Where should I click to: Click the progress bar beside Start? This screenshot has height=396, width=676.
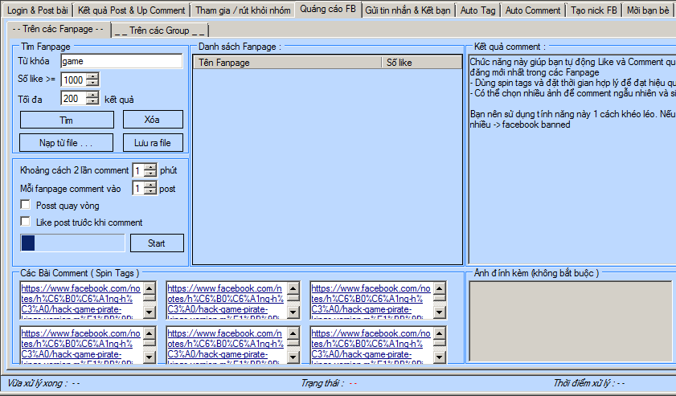[x=72, y=243]
